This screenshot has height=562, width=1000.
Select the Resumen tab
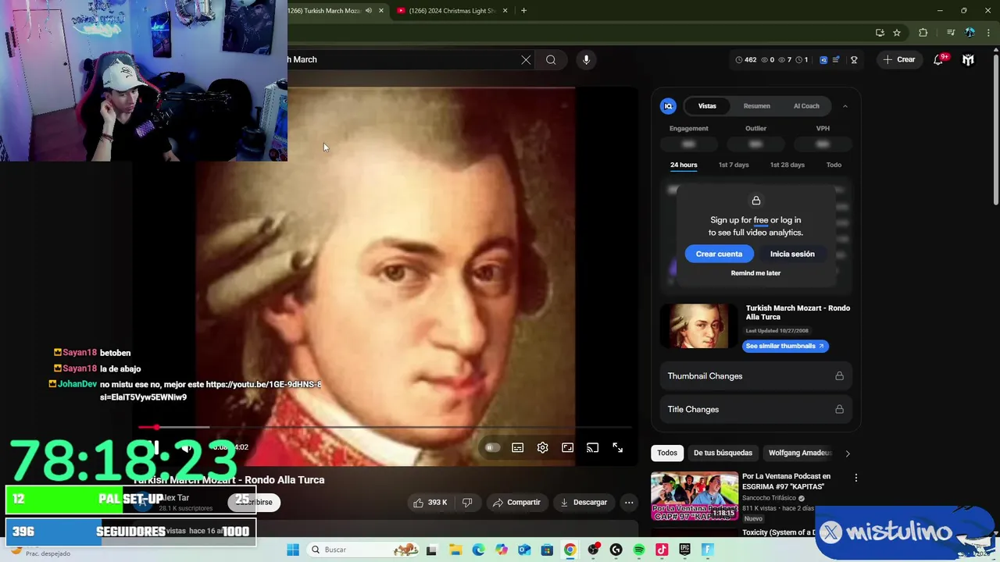click(756, 105)
